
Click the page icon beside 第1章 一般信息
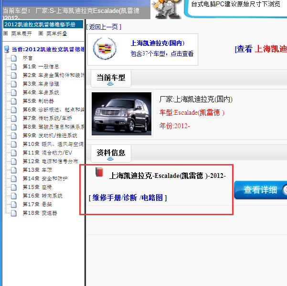(14, 67)
